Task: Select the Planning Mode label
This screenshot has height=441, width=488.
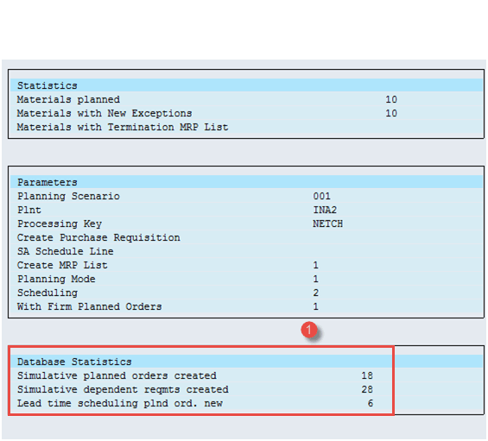Action: click(56, 279)
